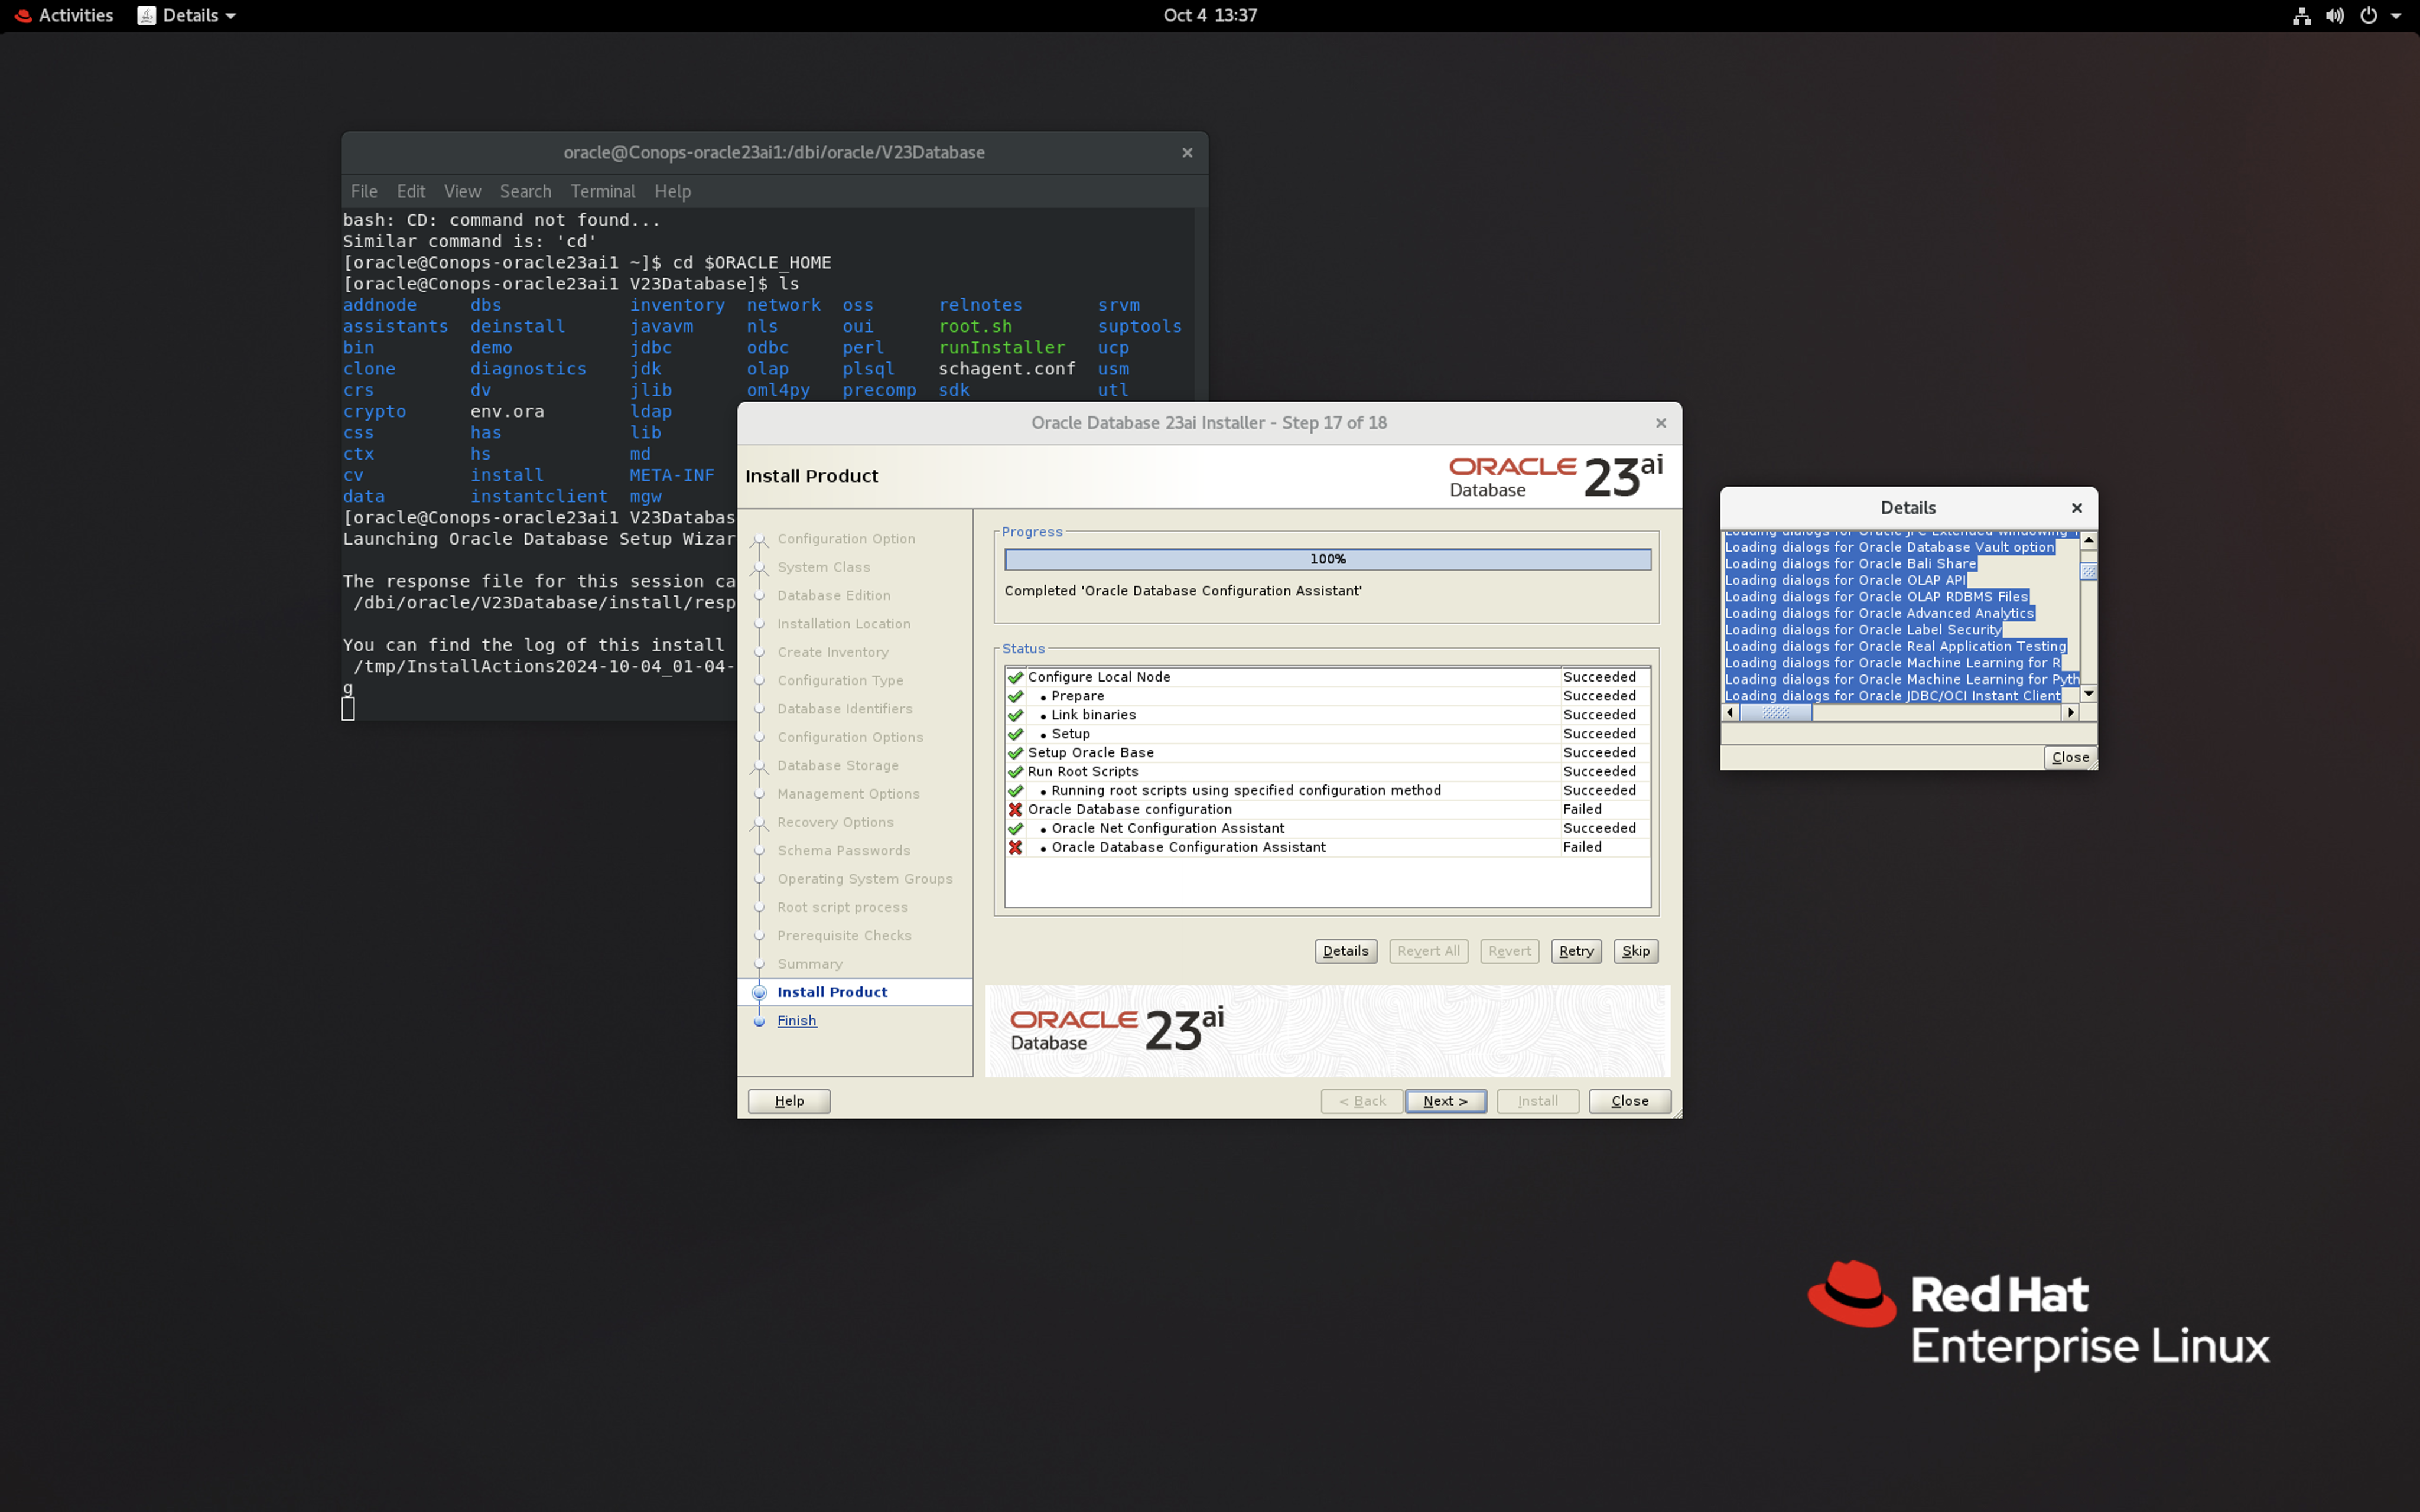Screen dimensions: 2420x1512
Task: Click the Red Hat Activities icon
Action: coord(23,16)
